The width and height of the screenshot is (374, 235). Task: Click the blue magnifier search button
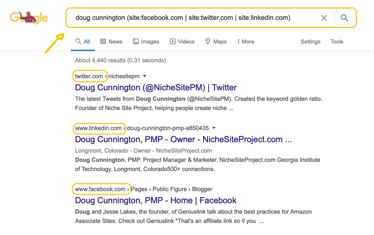coord(344,18)
